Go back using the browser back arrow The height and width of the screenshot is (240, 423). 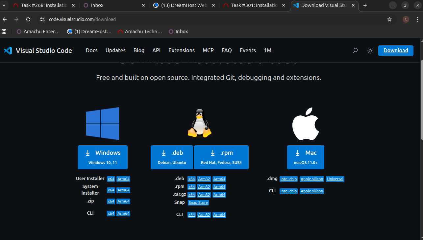click(5, 19)
